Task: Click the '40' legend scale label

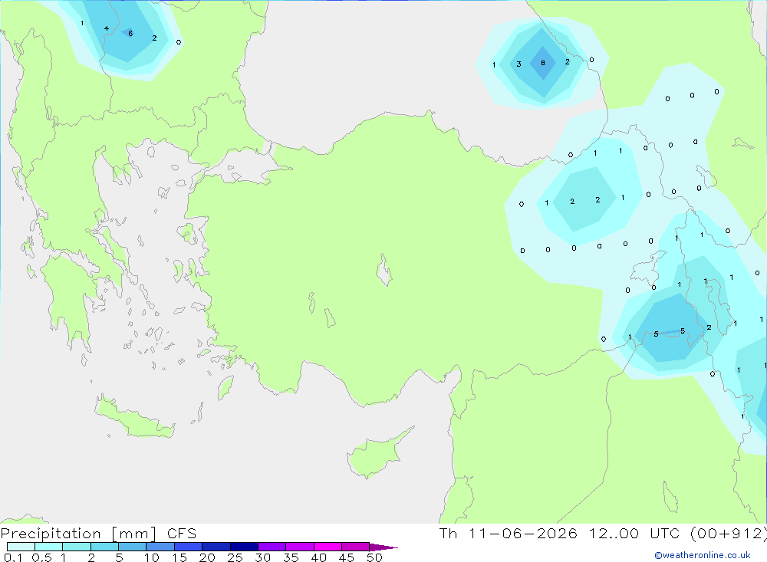Action: point(318,557)
